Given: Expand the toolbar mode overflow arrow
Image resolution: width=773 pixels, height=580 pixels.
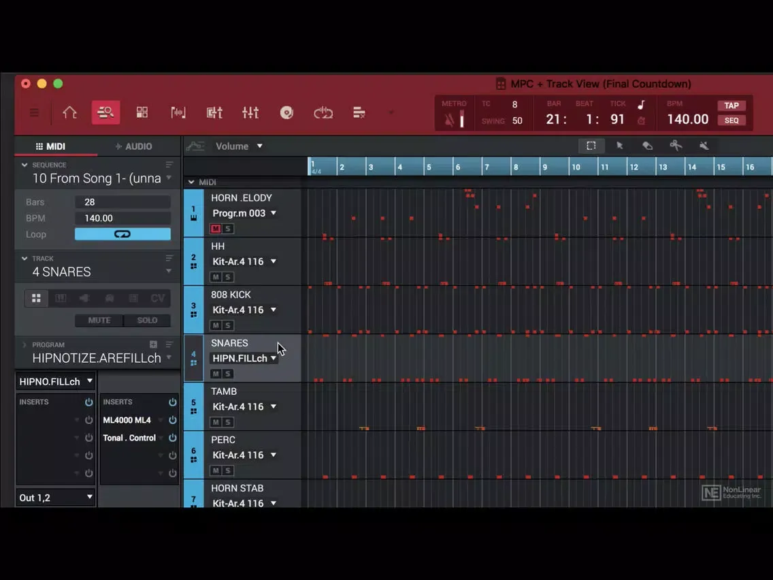Looking at the screenshot, I should coord(391,112).
